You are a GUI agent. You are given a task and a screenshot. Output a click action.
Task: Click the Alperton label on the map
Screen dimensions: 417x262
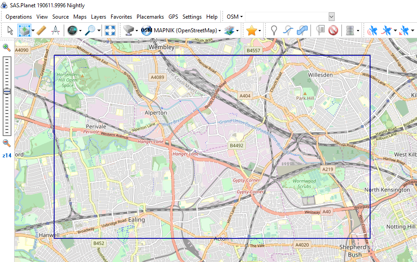pos(156,113)
